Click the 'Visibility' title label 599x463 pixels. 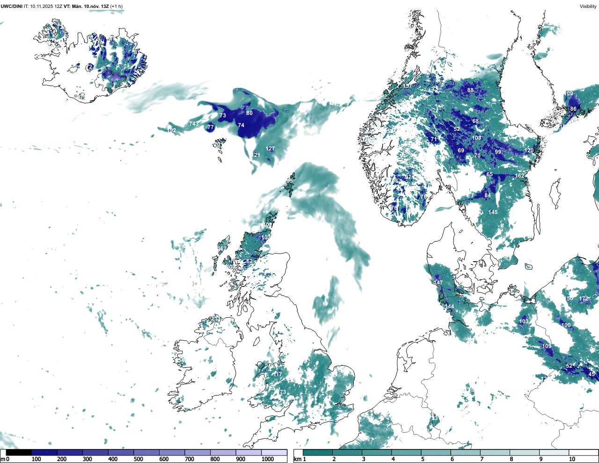pos(588,7)
